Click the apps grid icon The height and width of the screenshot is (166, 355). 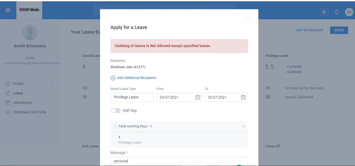tap(8, 10)
